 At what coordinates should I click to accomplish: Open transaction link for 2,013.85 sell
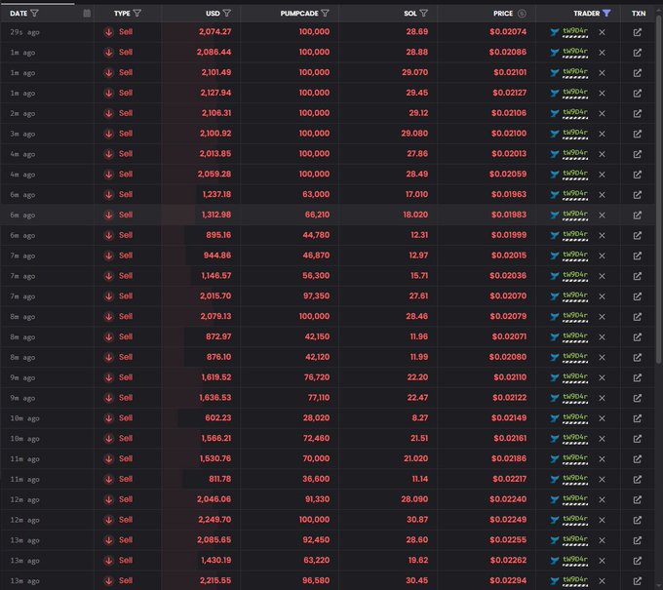(638, 154)
